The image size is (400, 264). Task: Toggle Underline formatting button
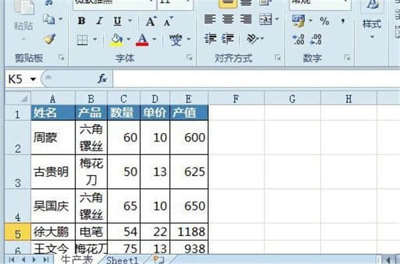pos(117,21)
